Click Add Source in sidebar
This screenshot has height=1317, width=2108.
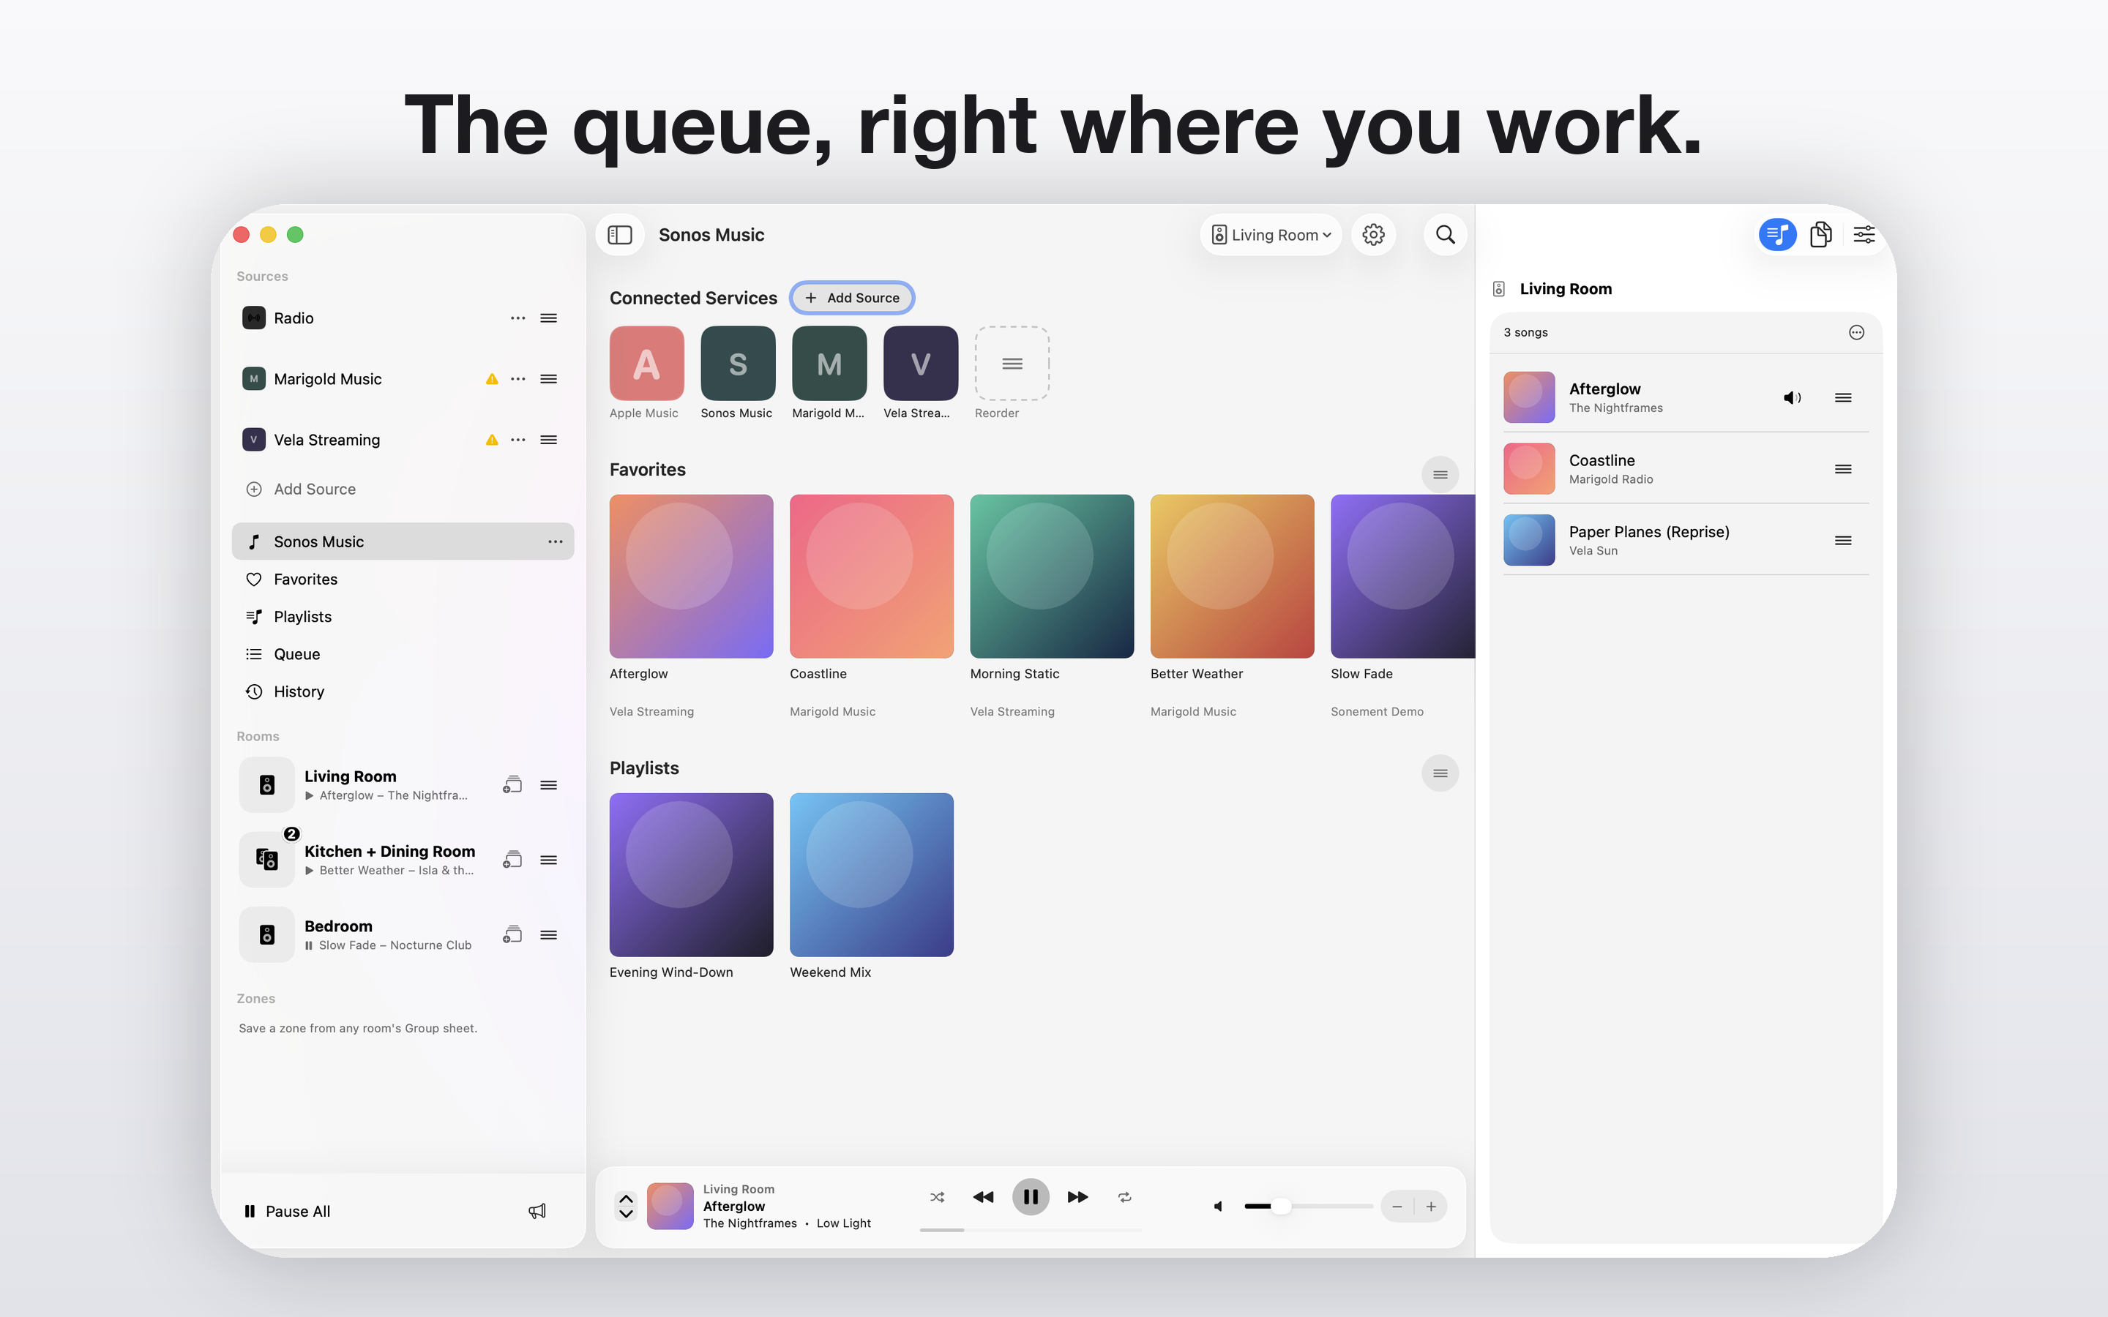(x=301, y=489)
